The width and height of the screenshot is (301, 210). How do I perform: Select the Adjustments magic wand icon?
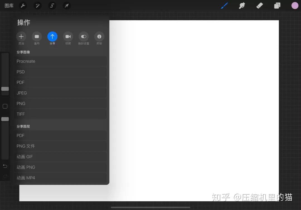pos(37,6)
